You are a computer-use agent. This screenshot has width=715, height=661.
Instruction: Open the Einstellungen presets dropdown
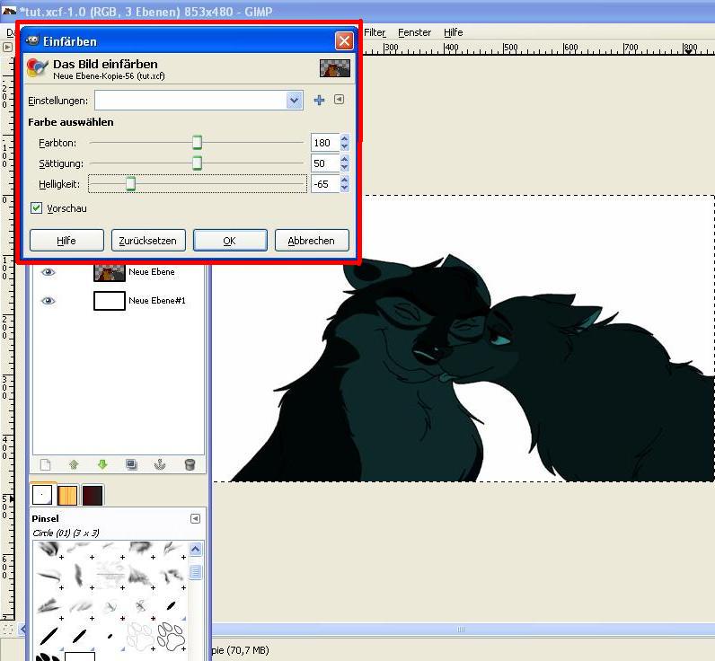click(294, 100)
